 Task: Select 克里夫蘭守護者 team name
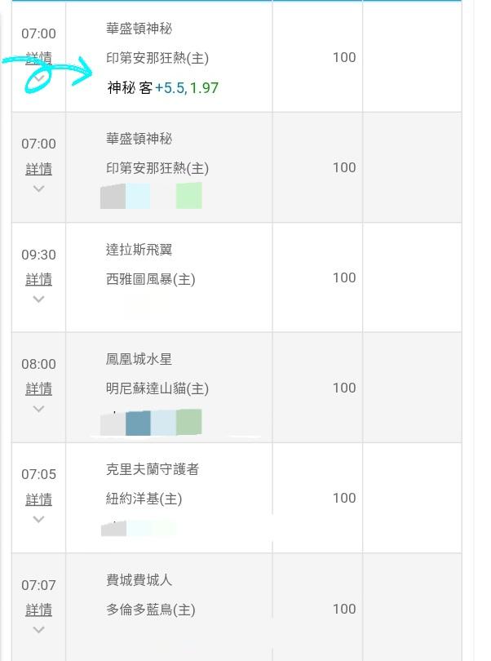pyautogui.click(x=153, y=469)
